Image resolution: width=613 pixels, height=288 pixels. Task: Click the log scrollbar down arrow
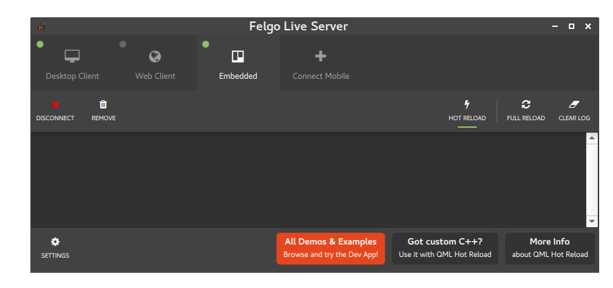592,222
